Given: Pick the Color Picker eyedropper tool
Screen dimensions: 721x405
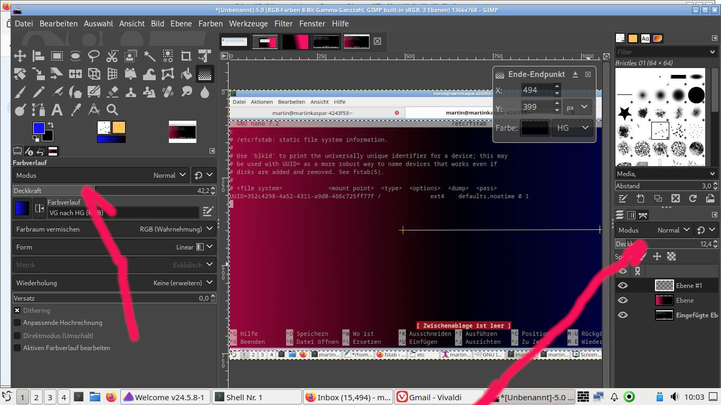Looking at the screenshot, I should pos(75,110).
